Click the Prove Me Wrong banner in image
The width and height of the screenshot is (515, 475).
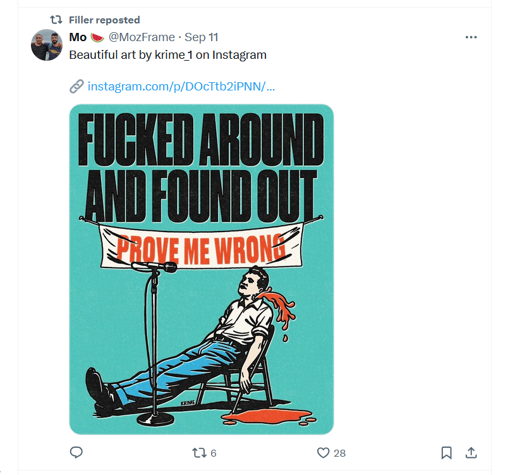point(202,246)
